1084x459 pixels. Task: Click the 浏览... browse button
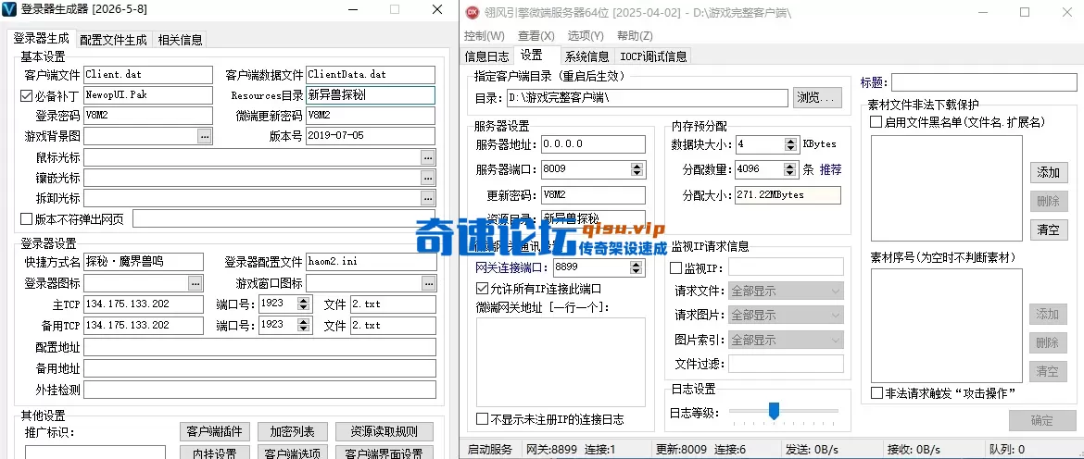pos(818,97)
